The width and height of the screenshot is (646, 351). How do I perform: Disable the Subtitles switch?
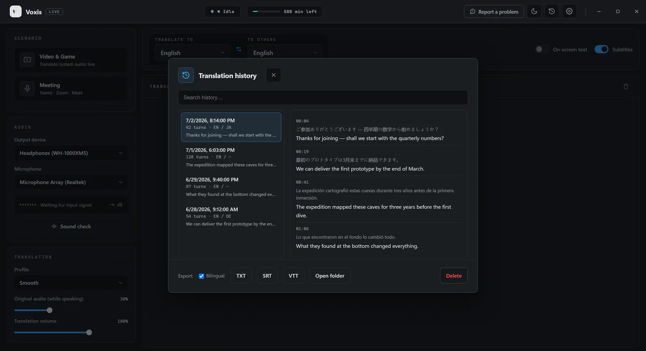click(x=601, y=49)
